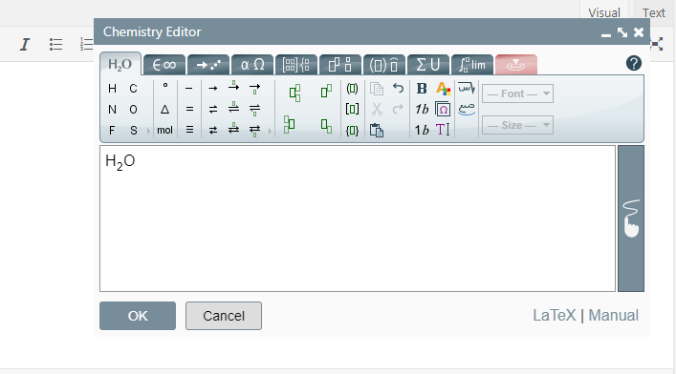
Task: Insert single bond dash
Action: tap(188, 88)
